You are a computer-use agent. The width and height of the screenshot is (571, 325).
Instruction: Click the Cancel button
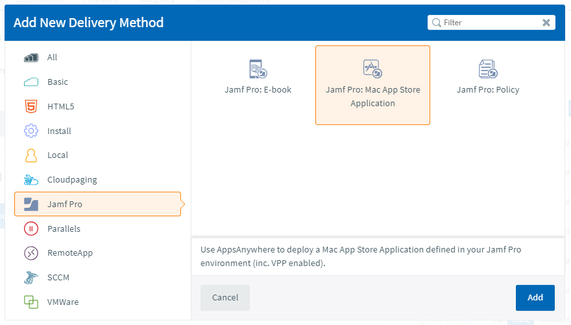(225, 298)
